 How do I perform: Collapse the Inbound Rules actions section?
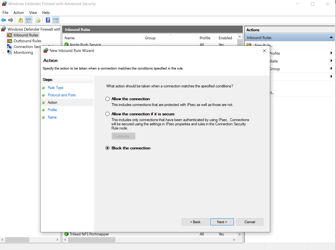pos(331,38)
